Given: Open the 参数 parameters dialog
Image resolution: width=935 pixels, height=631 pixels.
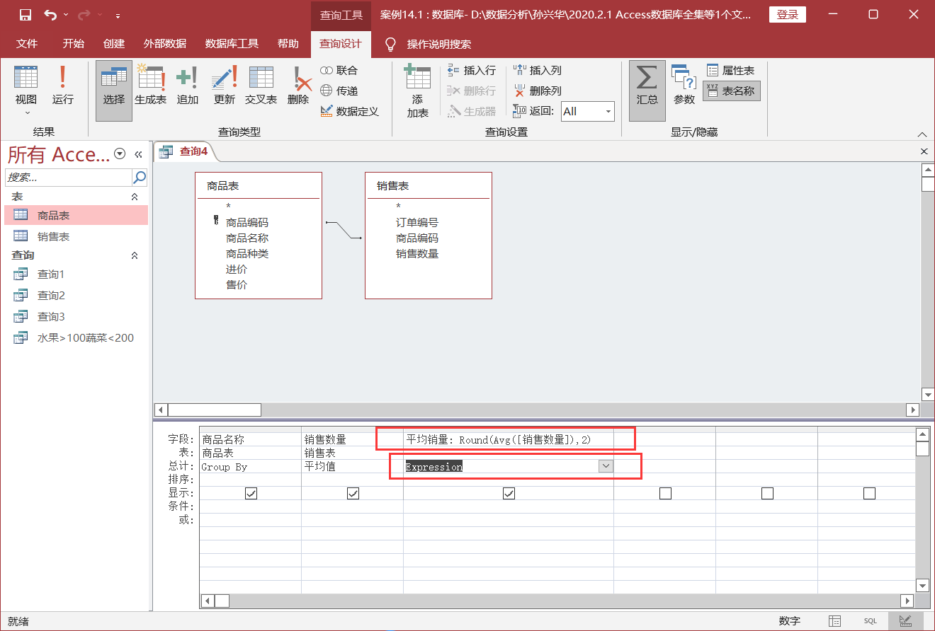Looking at the screenshot, I should pyautogui.click(x=684, y=86).
